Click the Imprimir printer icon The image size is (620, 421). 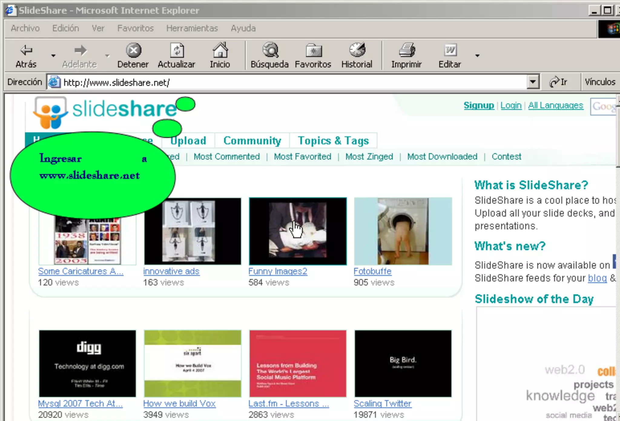(x=407, y=50)
